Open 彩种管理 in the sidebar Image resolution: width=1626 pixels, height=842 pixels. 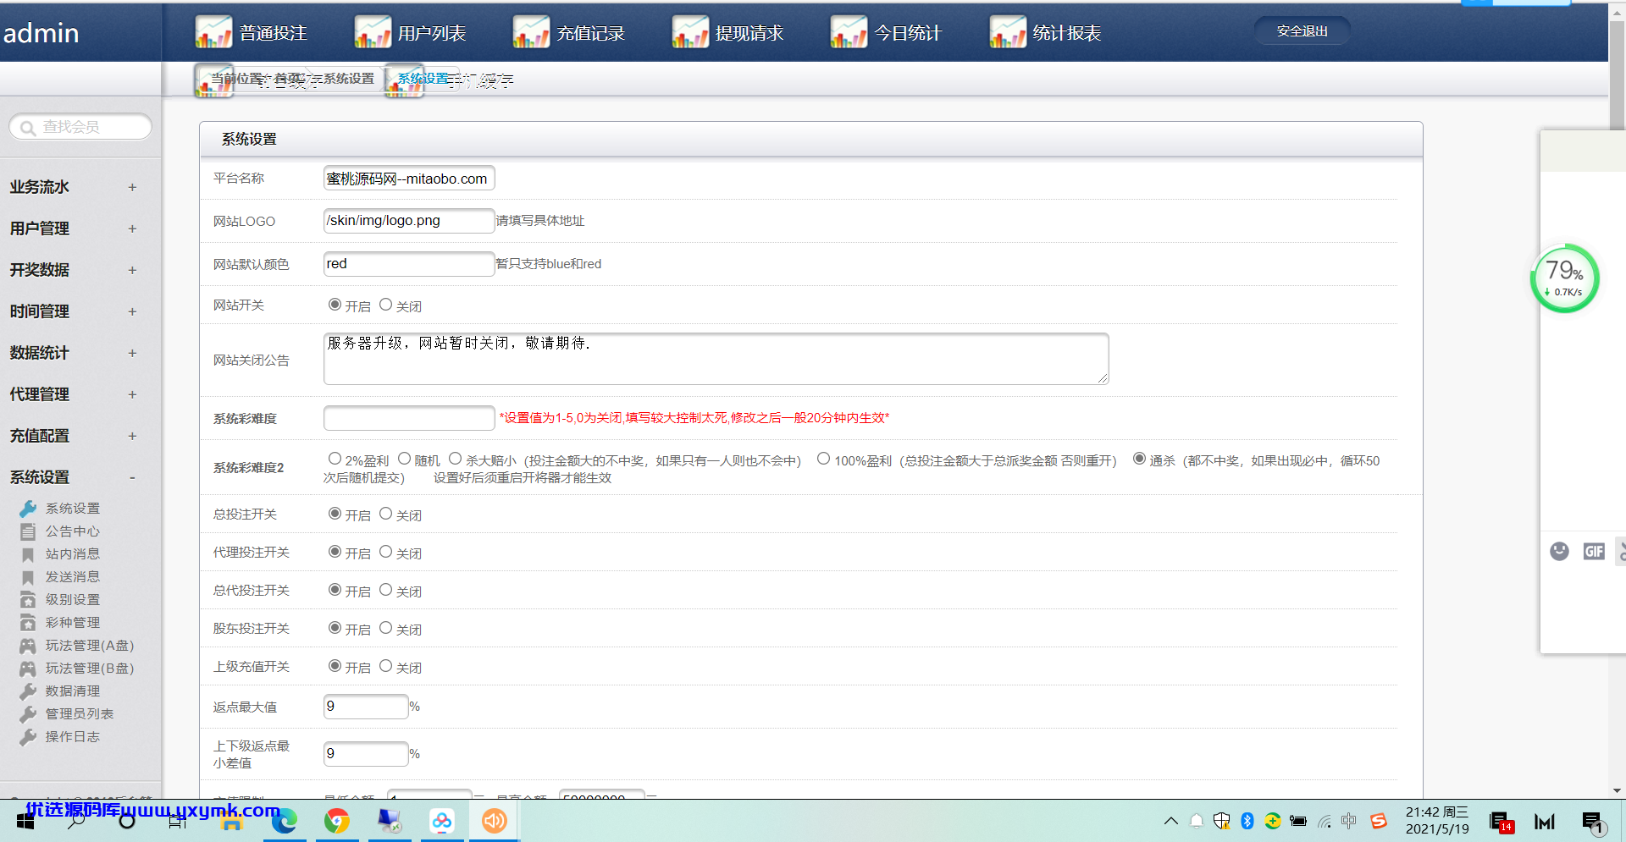click(x=73, y=623)
